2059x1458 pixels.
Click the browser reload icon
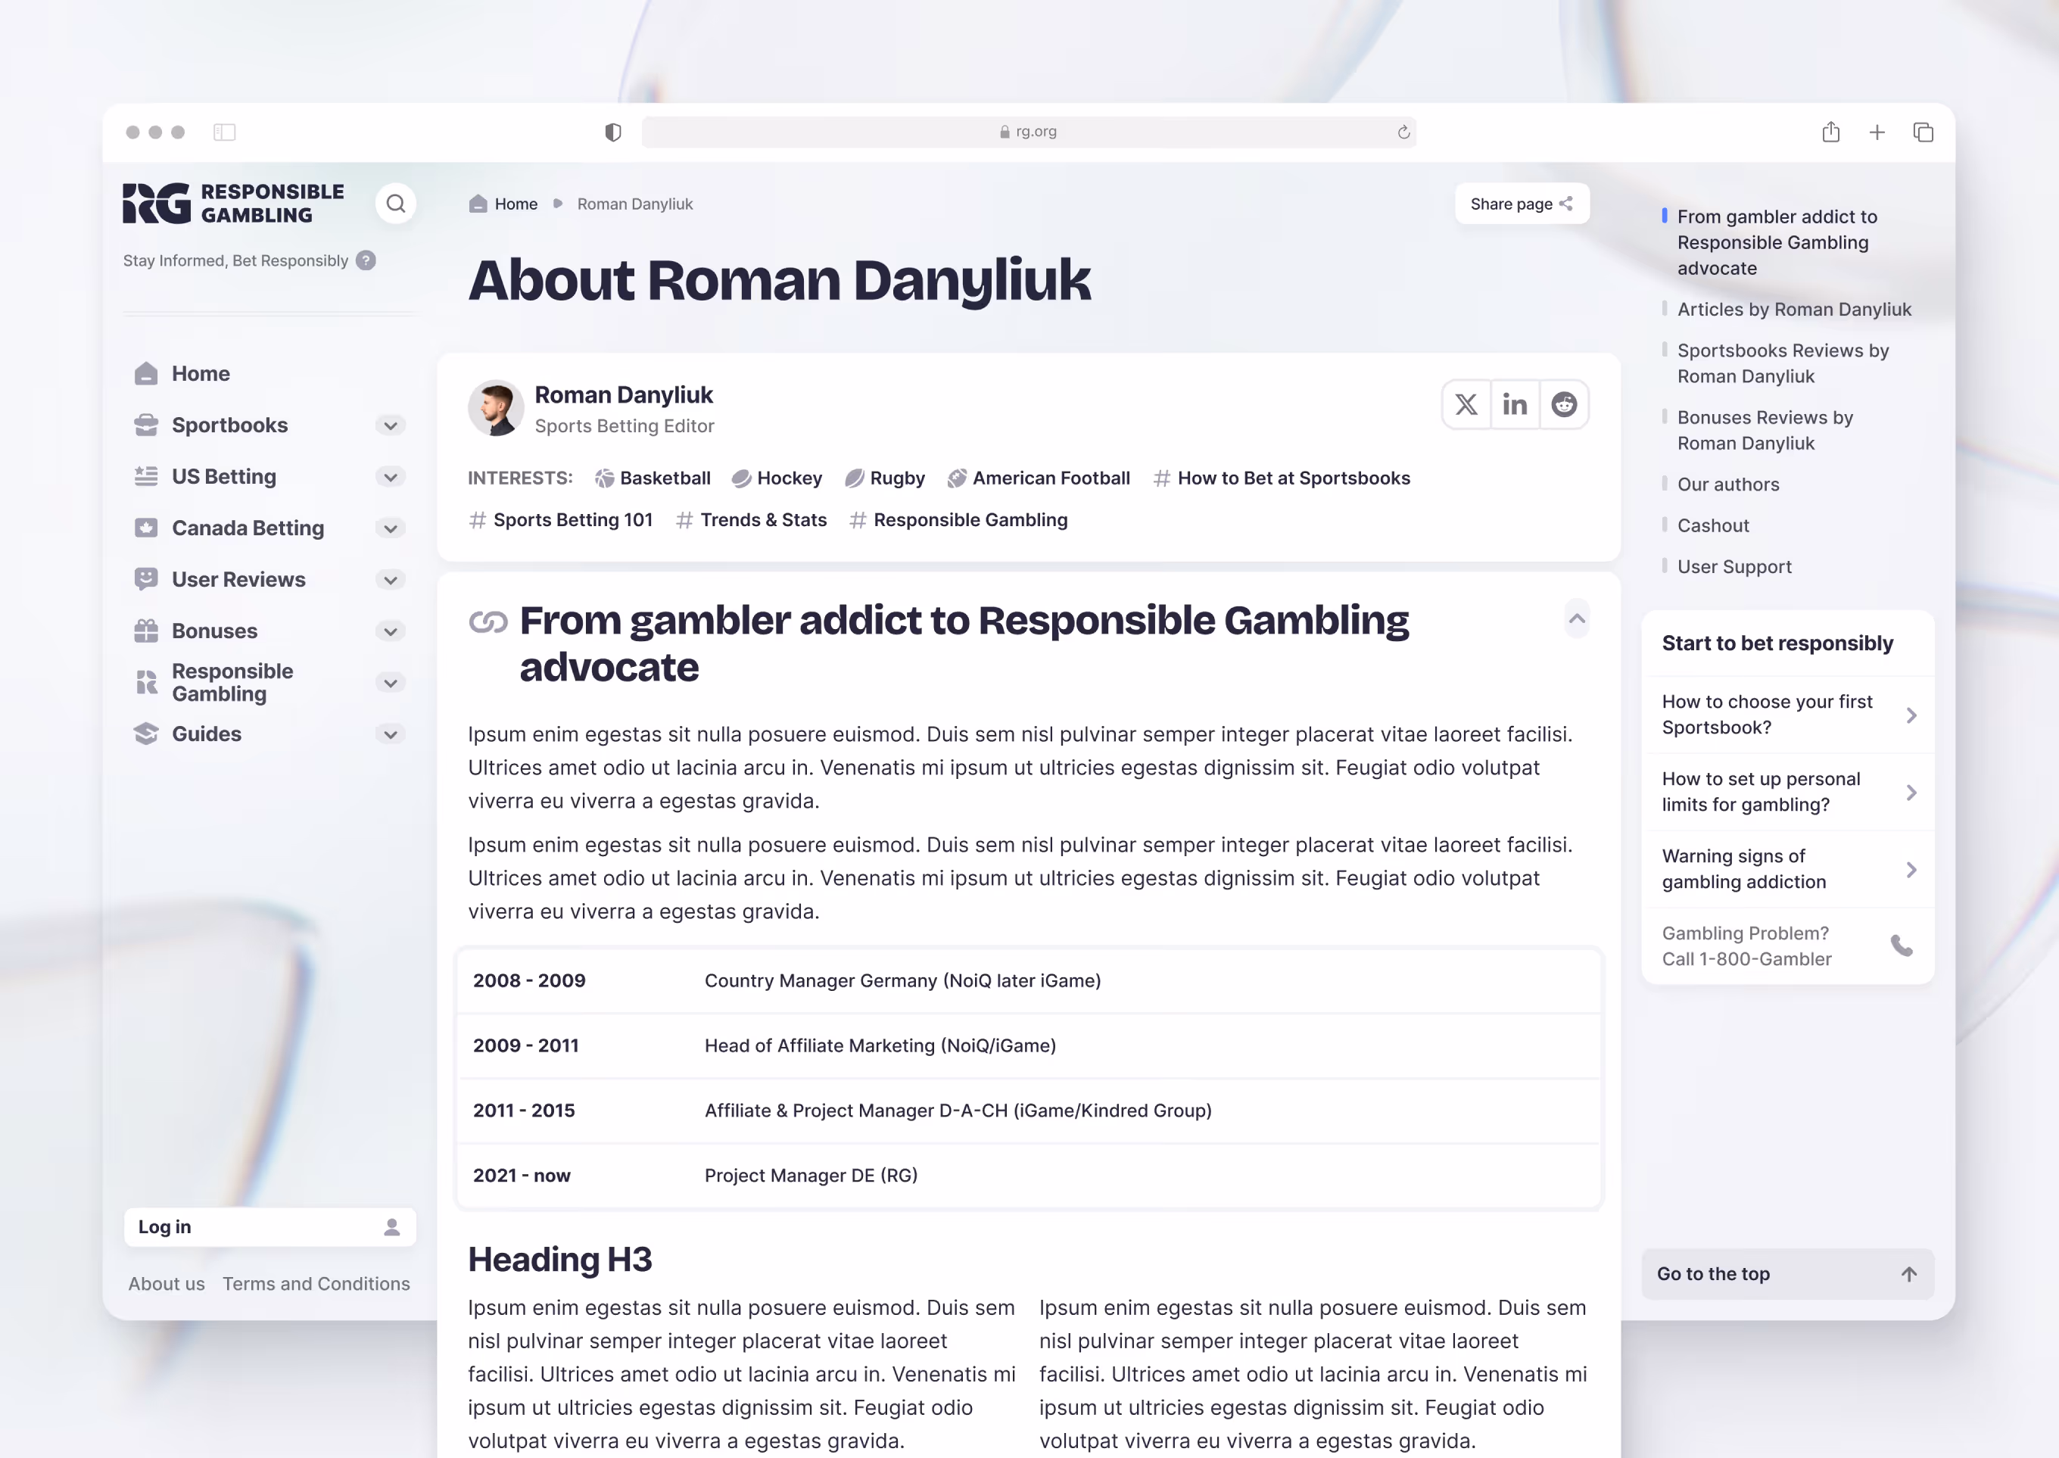pos(1403,132)
